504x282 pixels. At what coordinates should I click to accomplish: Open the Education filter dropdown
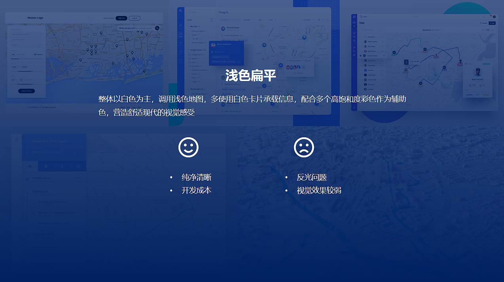[248, 20]
